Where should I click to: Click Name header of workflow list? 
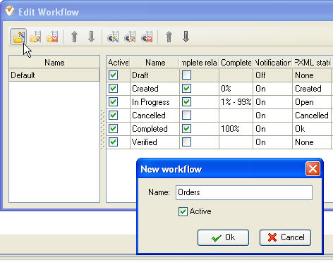pyautogui.click(x=54, y=63)
